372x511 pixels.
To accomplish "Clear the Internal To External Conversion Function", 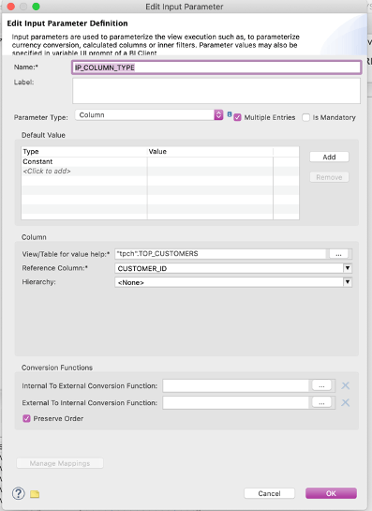I will click(345, 386).
